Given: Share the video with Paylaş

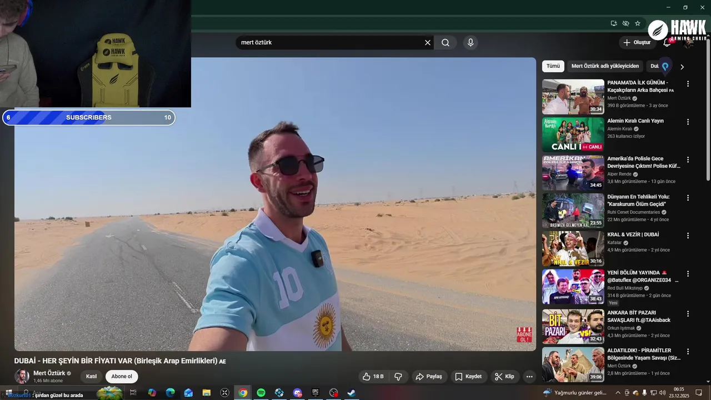Looking at the screenshot, I should 429,377.
